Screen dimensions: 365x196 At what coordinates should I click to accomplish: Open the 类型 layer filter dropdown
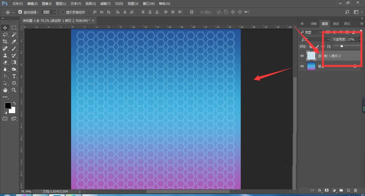click(x=311, y=32)
